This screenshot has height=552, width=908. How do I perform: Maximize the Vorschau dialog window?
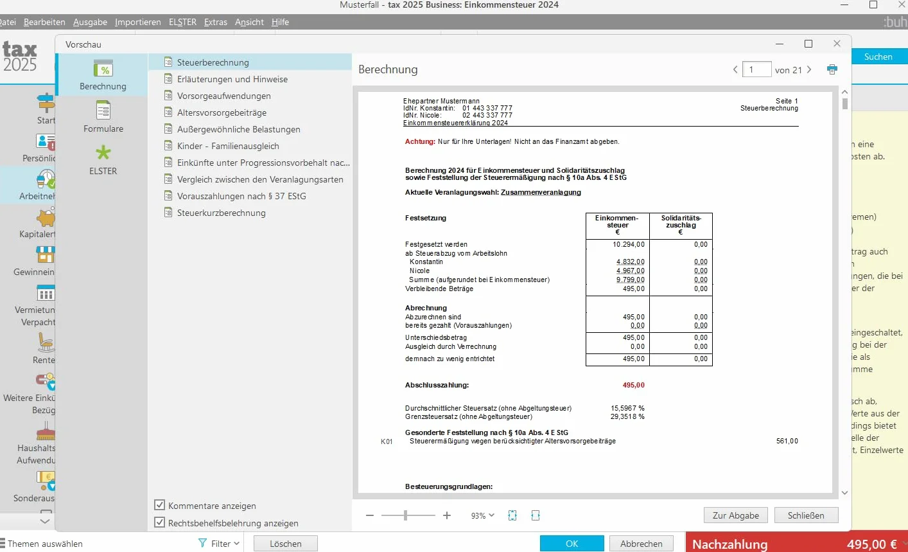808,44
